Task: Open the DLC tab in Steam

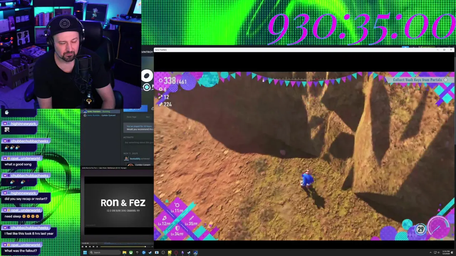Action: coord(148,117)
